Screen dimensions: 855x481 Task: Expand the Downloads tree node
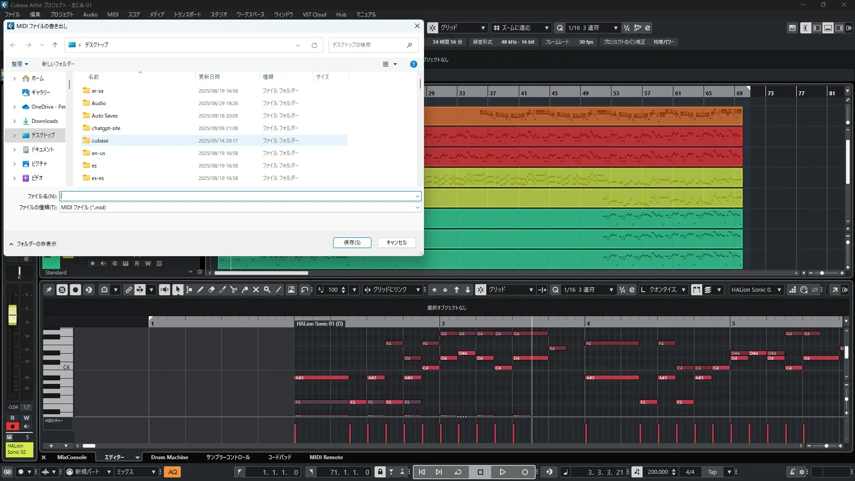pos(14,121)
